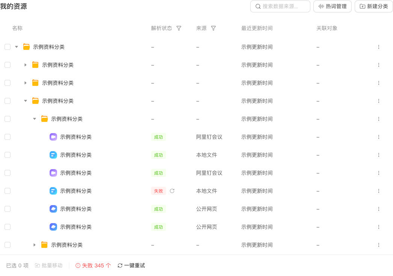This screenshot has height=276, width=393.
Task: Open more options for the successful 本地文件 row
Action: click(378, 155)
